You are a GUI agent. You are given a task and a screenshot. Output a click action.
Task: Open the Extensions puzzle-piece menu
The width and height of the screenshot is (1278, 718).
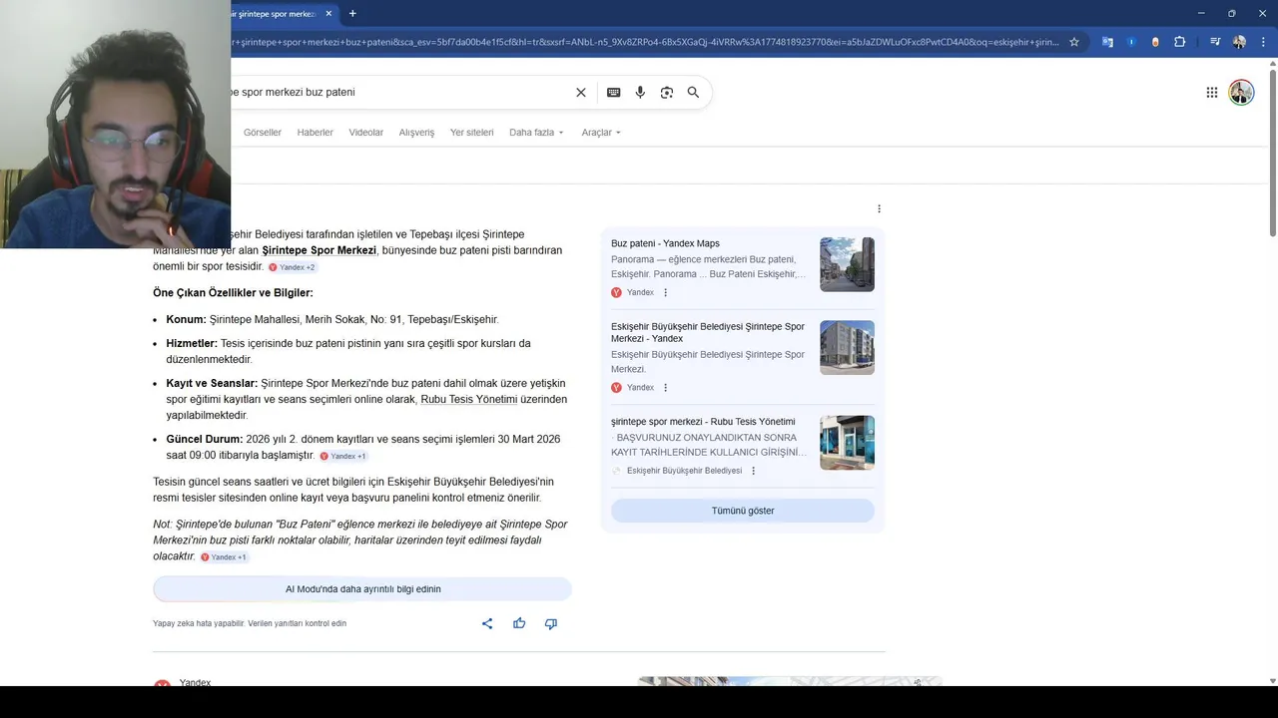1179,42
